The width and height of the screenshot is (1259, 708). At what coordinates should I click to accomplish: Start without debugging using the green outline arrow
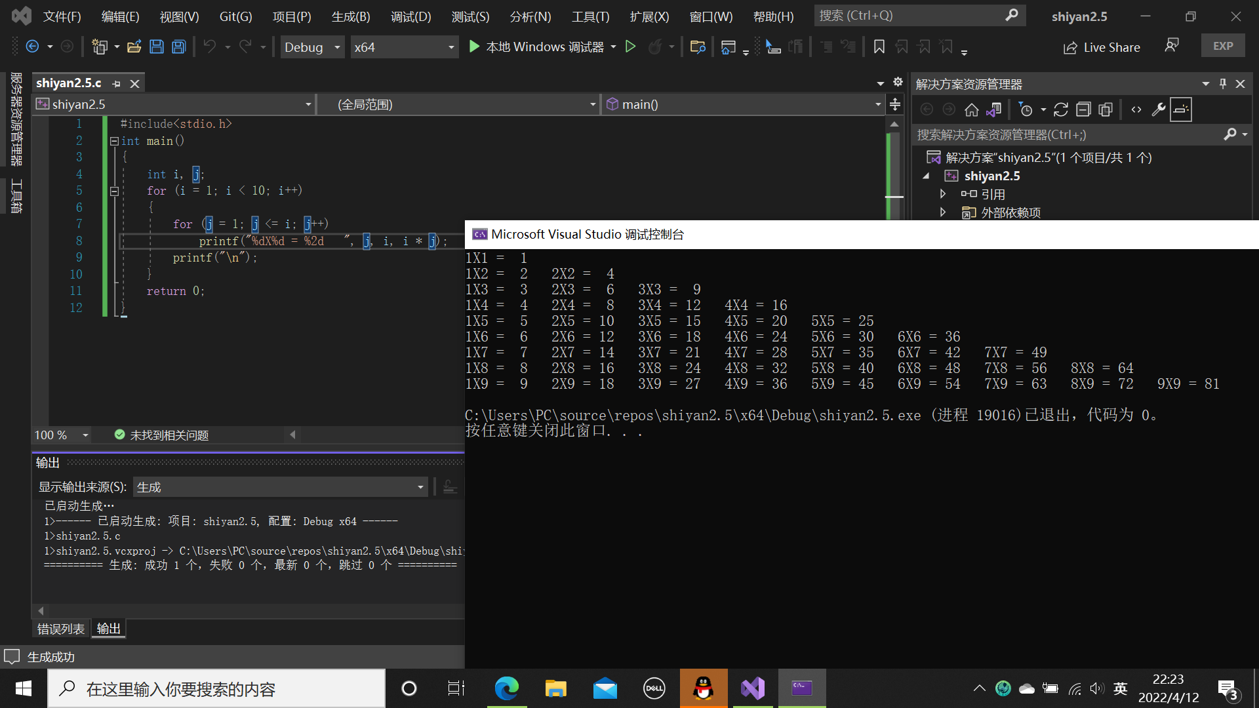tap(630, 47)
